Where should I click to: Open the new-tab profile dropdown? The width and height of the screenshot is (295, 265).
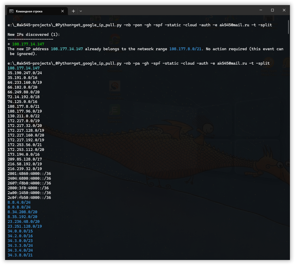coord(81,11)
